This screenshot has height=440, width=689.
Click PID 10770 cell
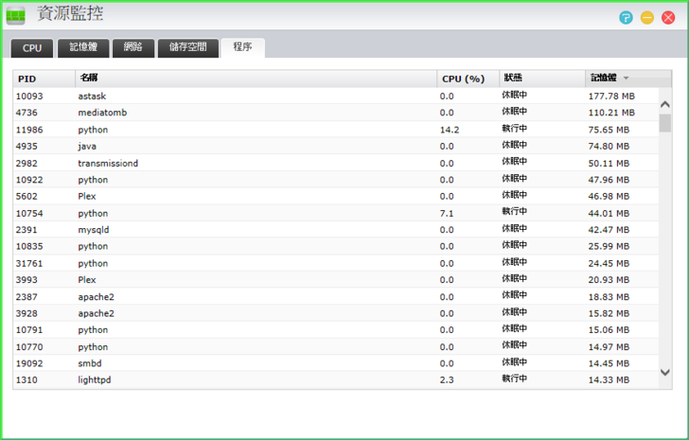29,347
